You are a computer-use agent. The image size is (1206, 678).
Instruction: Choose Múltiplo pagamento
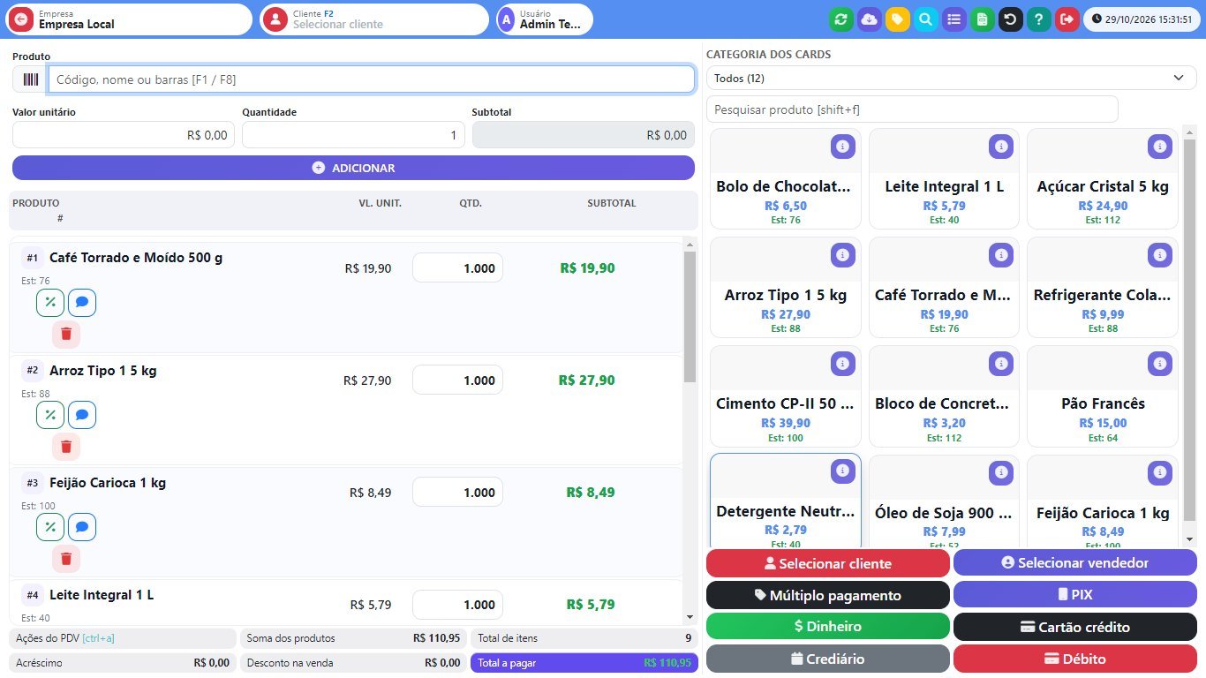(828, 595)
